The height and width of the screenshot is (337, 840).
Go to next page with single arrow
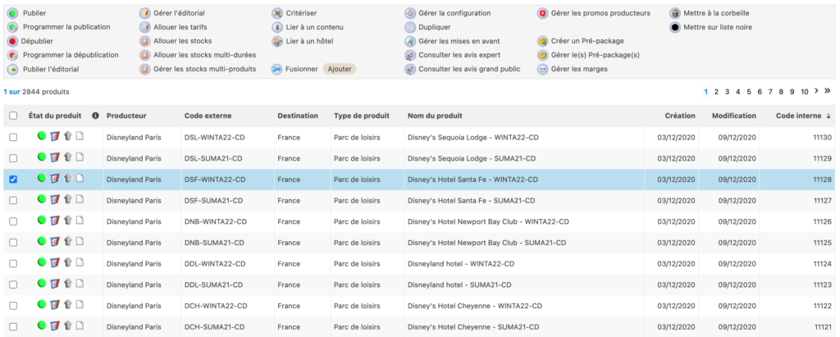click(815, 91)
